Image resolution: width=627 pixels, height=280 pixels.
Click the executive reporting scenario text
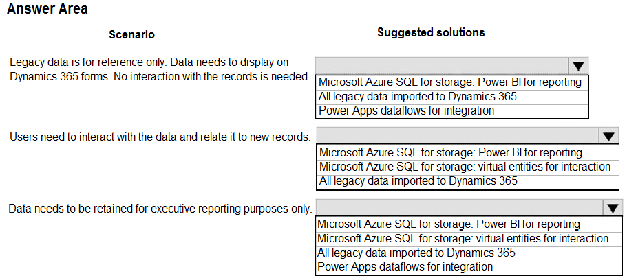coord(160,209)
